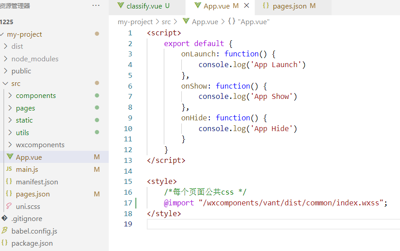400x251 pixels.
Task: Close the App.vue editor tab
Action: [x=247, y=5]
